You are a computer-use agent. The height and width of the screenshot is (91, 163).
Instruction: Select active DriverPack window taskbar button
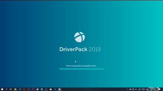(59, 89)
